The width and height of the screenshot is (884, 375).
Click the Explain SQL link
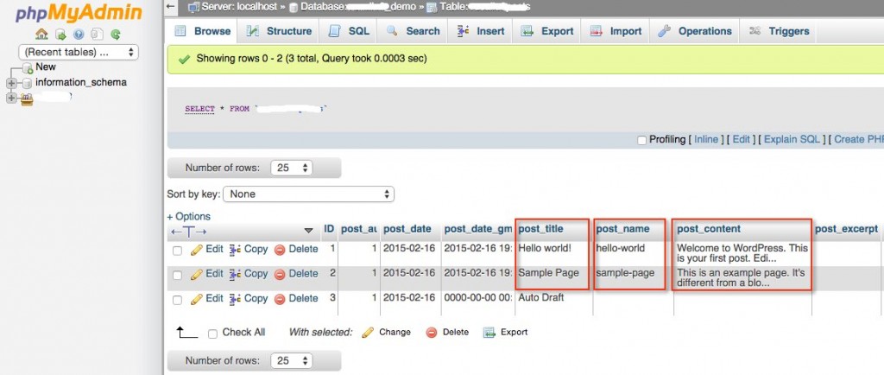click(792, 139)
